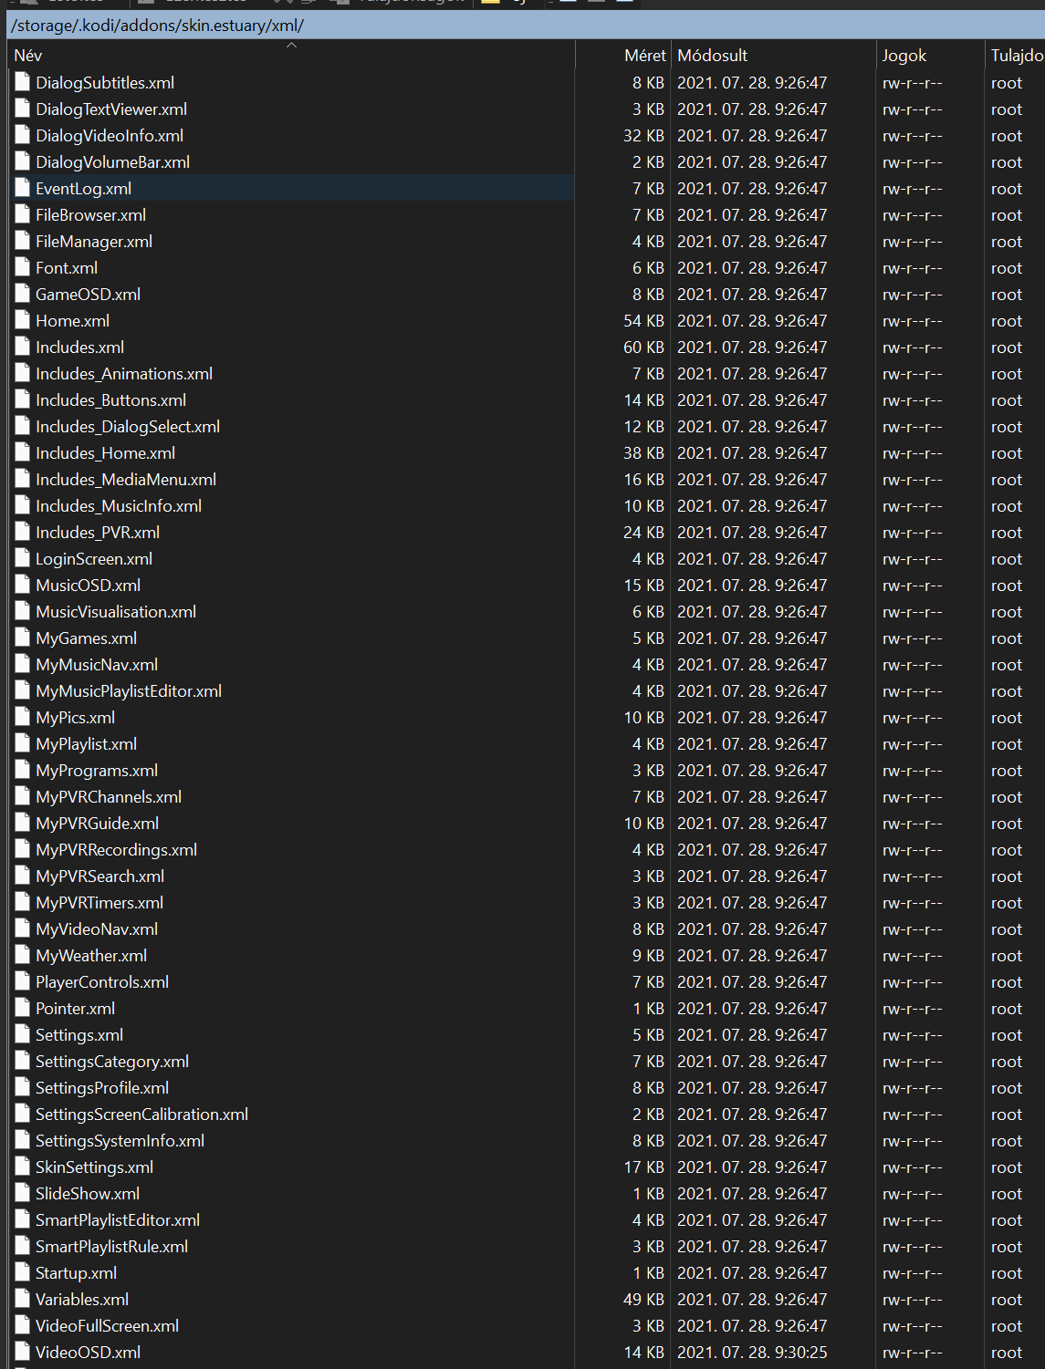Select the Settings.xml file name
Viewport: 1045px width, 1369px height.
[x=79, y=1034]
